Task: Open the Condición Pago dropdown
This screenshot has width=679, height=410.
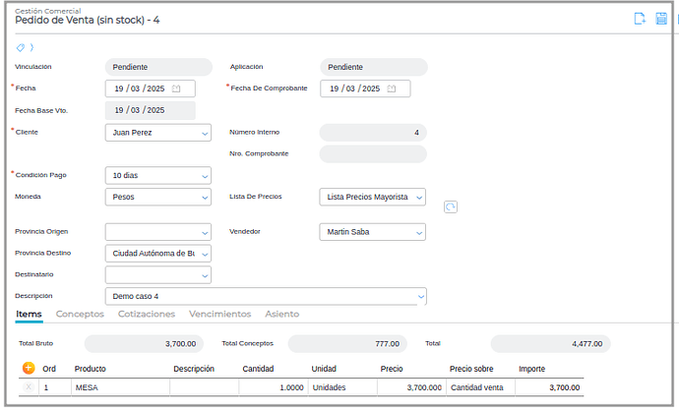Action: 205,176
